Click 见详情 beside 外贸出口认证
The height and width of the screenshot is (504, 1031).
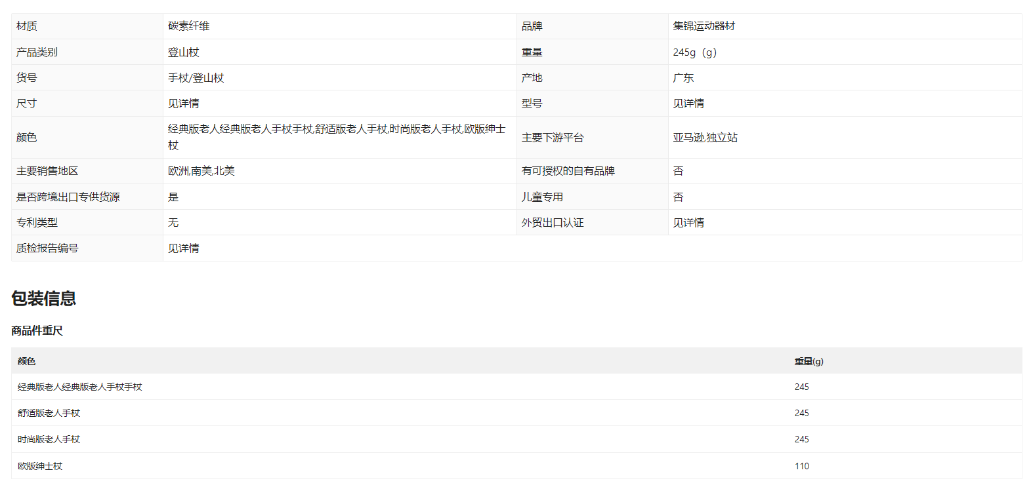click(x=688, y=223)
